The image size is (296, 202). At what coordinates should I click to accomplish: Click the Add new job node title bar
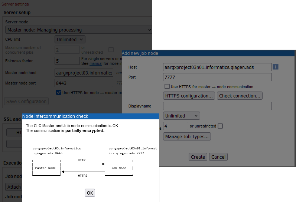pos(208,53)
